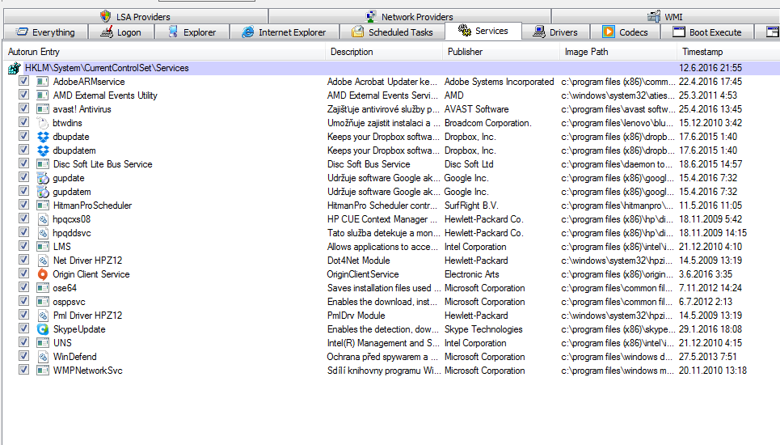Click the dbupdate Dropbox icon
The height and width of the screenshot is (445, 780).
[43, 137]
